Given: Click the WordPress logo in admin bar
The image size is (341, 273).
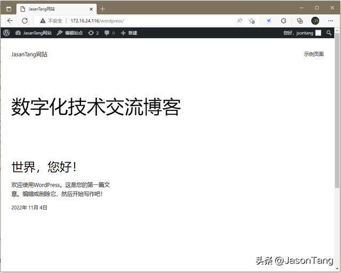Looking at the screenshot, I should click(x=6, y=33).
